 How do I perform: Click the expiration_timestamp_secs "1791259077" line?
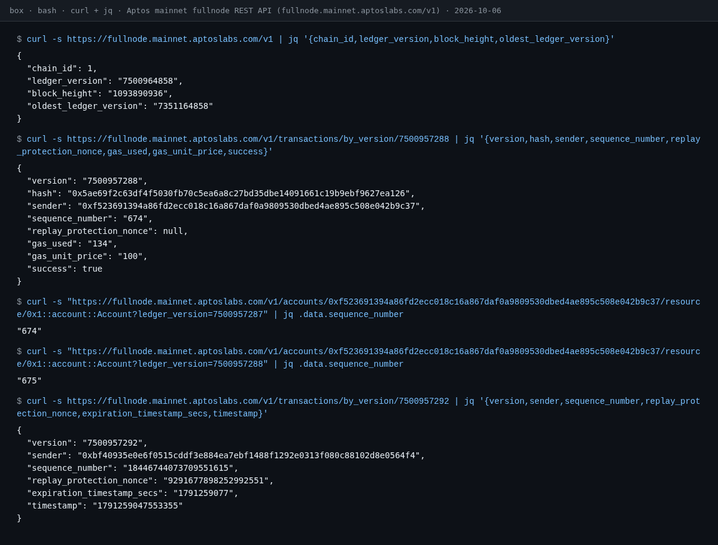pos(133,493)
